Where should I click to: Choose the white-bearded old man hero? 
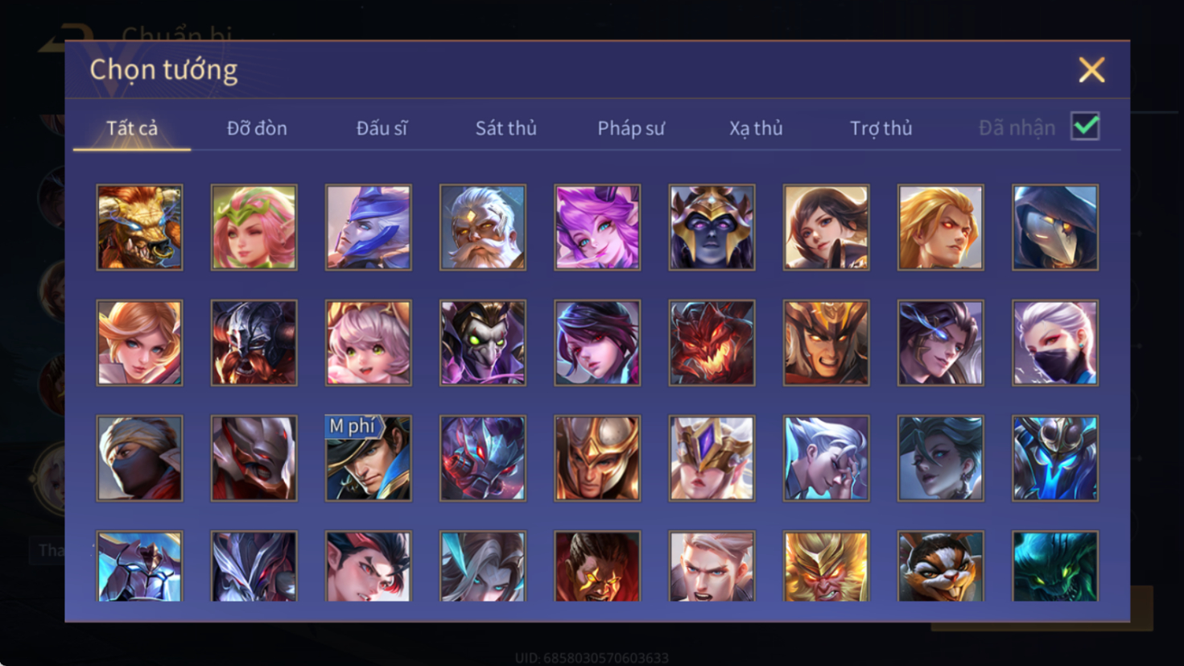483,227
